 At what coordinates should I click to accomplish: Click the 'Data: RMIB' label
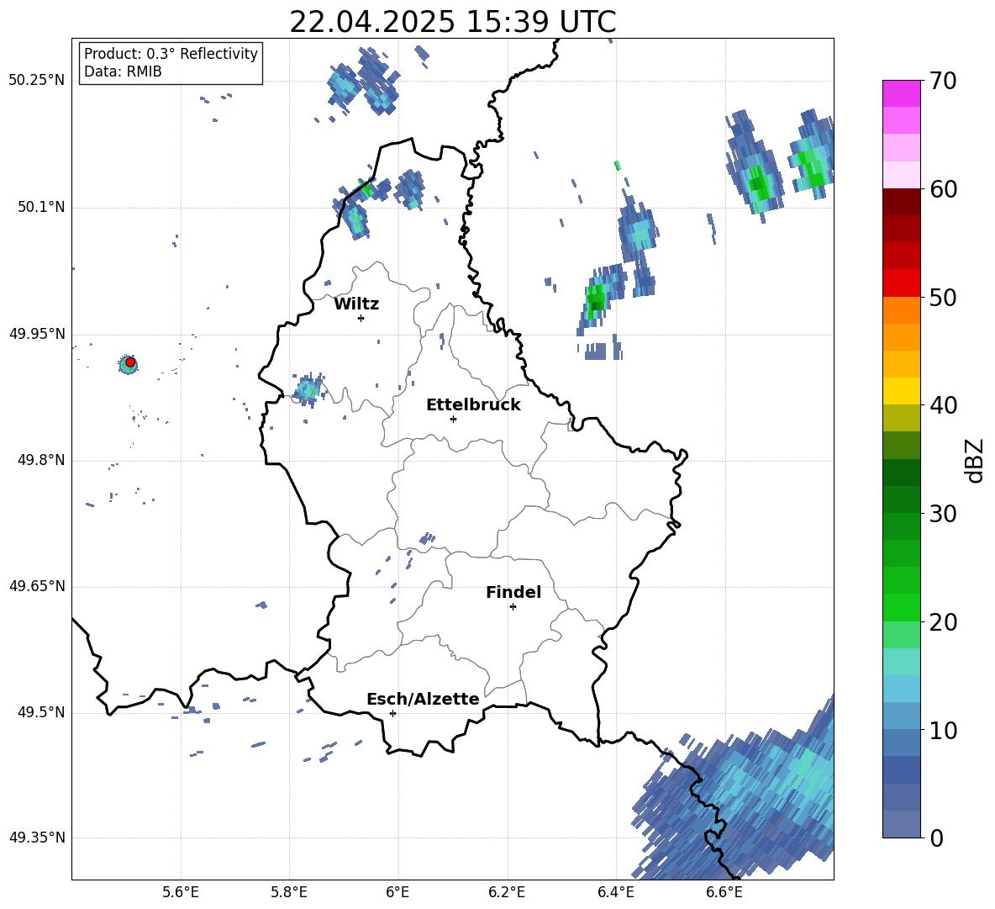(123, 71)
